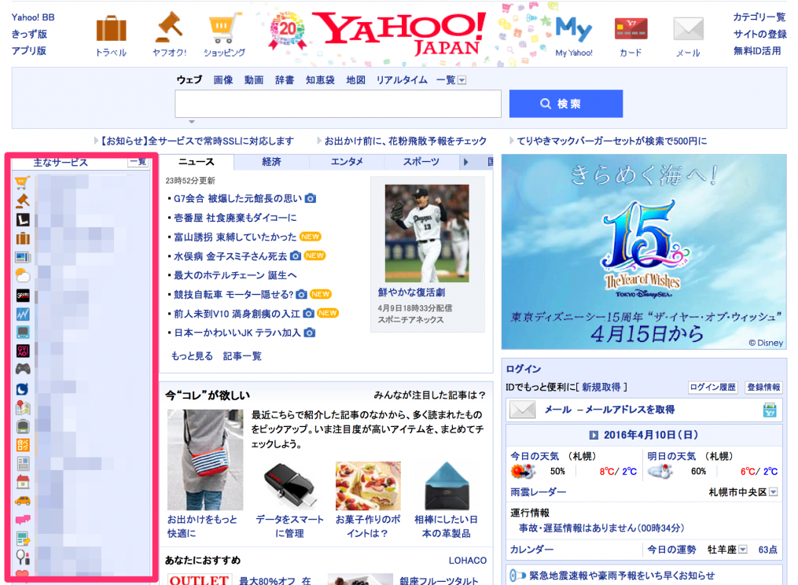Image resolution: width=798 pixels, height=585 pixels.
Task: Select リアルタイム search type
Action: point(402,80)
